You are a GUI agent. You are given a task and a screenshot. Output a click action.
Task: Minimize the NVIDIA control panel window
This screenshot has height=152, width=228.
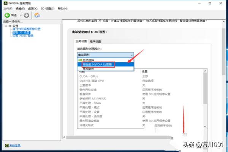pos(199,3)
